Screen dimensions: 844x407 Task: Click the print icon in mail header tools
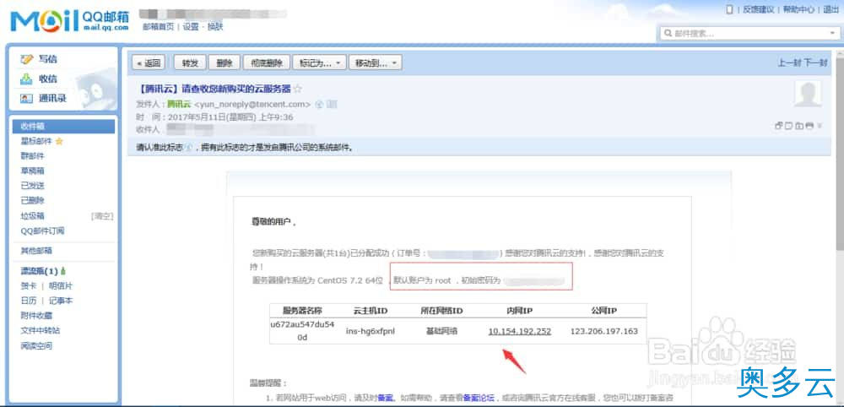tap(809, 126)
